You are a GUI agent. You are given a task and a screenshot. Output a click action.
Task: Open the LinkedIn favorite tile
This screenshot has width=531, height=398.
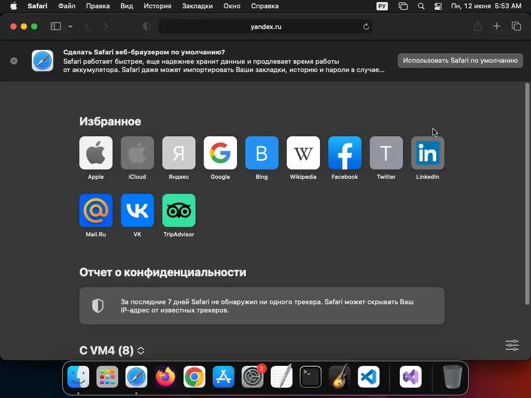pos(428,153)
